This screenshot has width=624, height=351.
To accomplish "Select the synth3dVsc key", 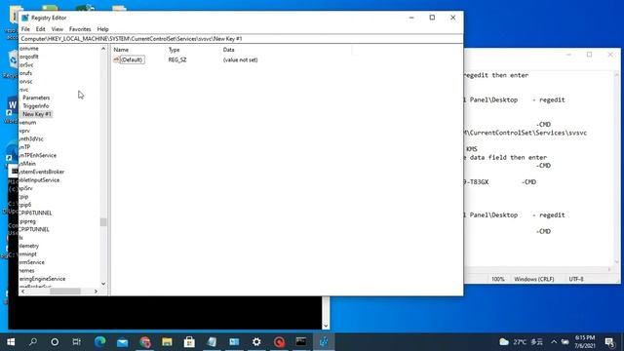I will pyautogui.click(x=31, y=138).
